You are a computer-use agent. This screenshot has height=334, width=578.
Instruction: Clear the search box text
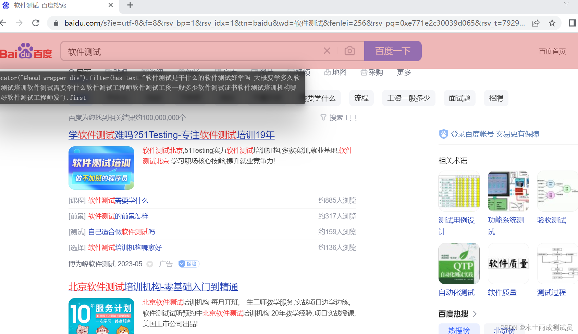point(327,51)
